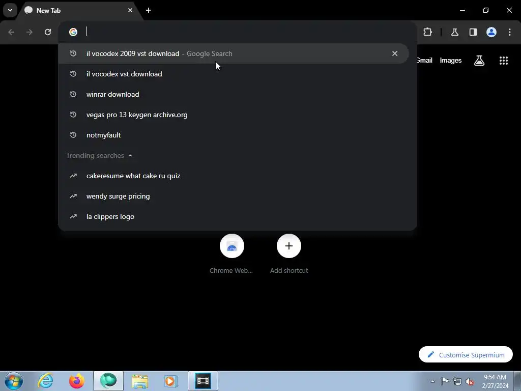Select the New Tab tab
The height and width of the screenshot is (391, 521).
click(x=80, y=10)
